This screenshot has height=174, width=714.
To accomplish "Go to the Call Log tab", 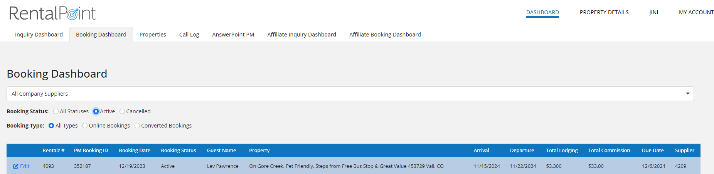I will [189, 35].
